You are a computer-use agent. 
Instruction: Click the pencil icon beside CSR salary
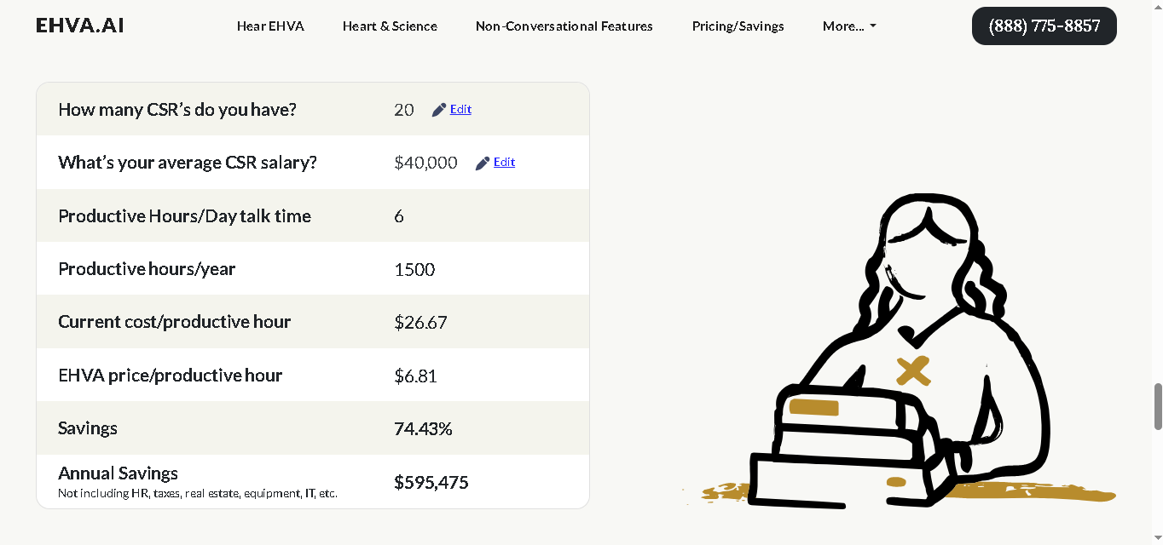tap(483, 163)
